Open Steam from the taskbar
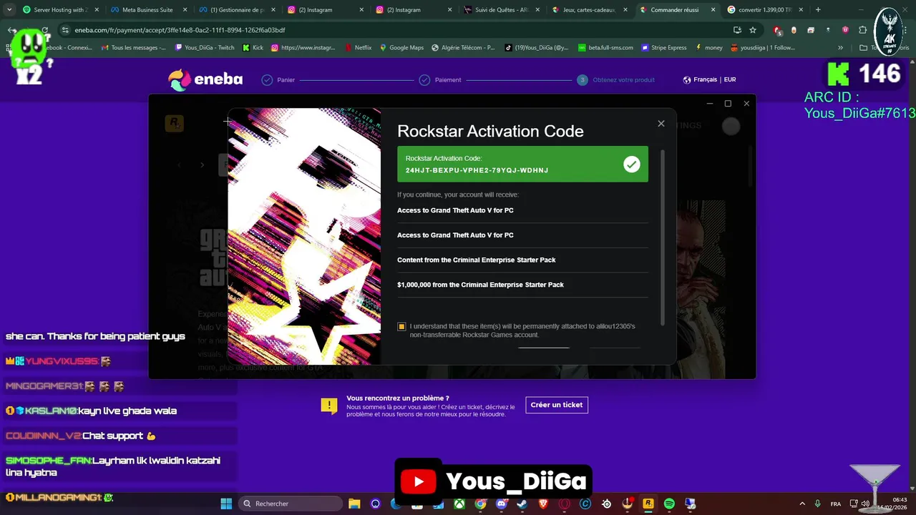 click(522, 504)
